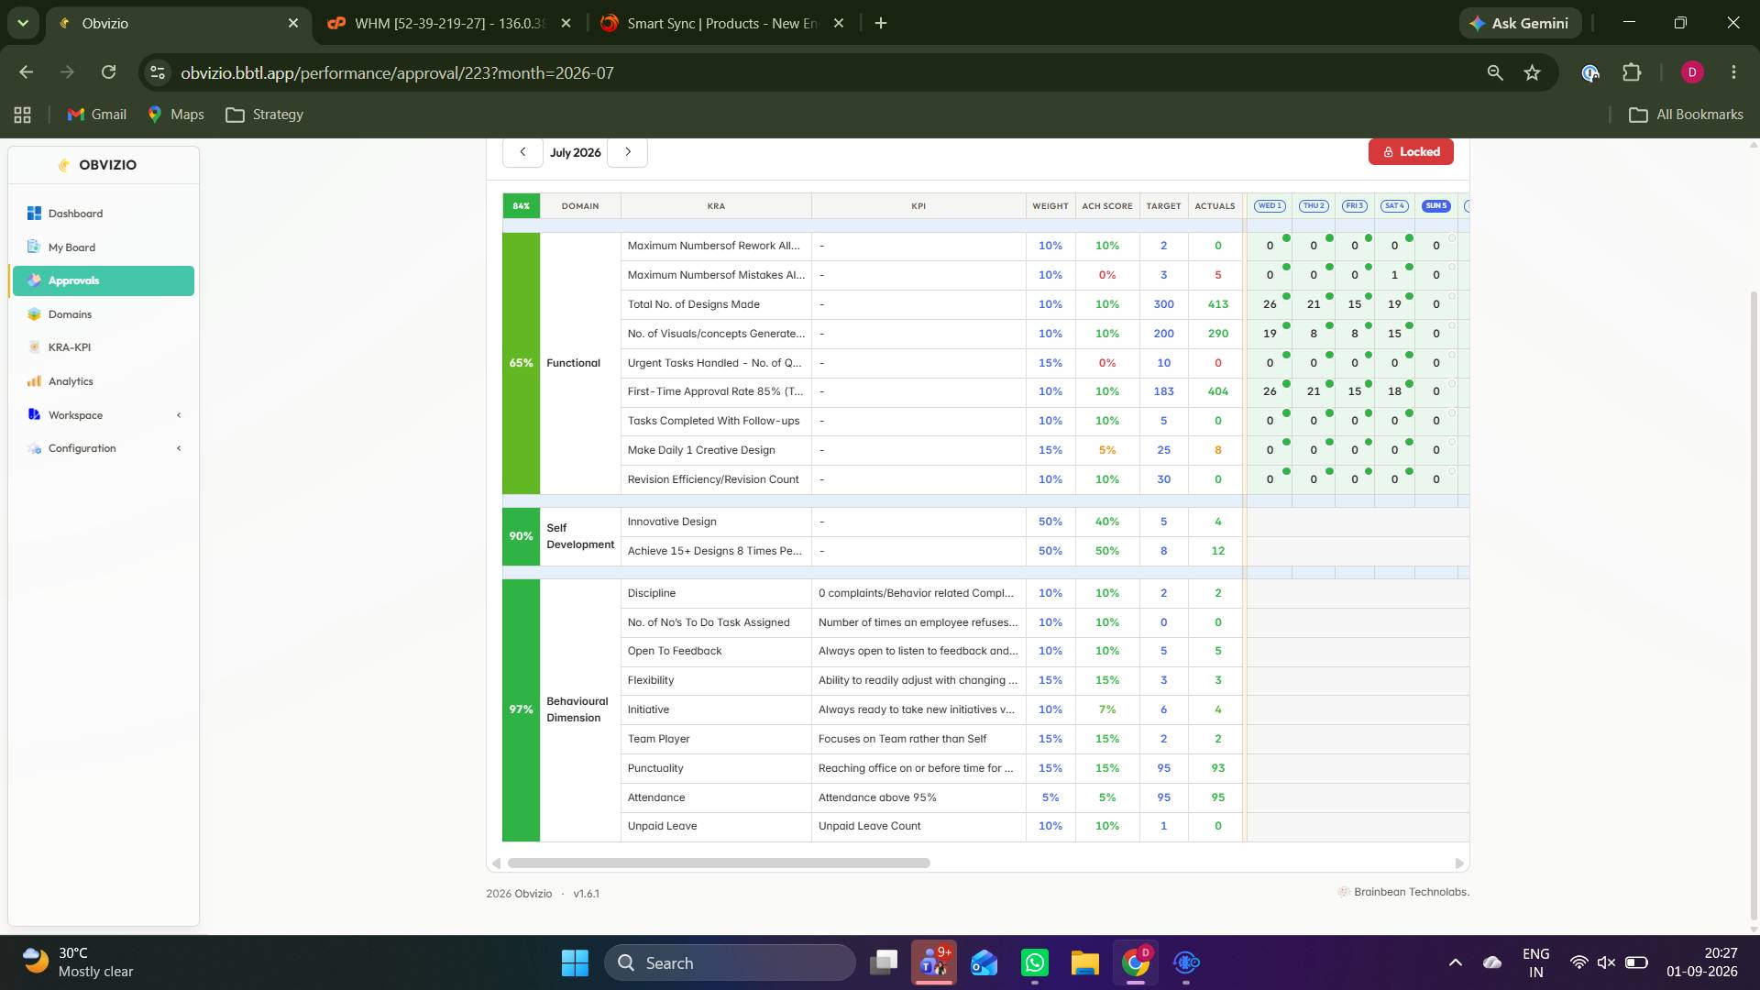1760x990 pixels.
Task: Open WhatsApp from the taskbar
Action: (1034, 962)
